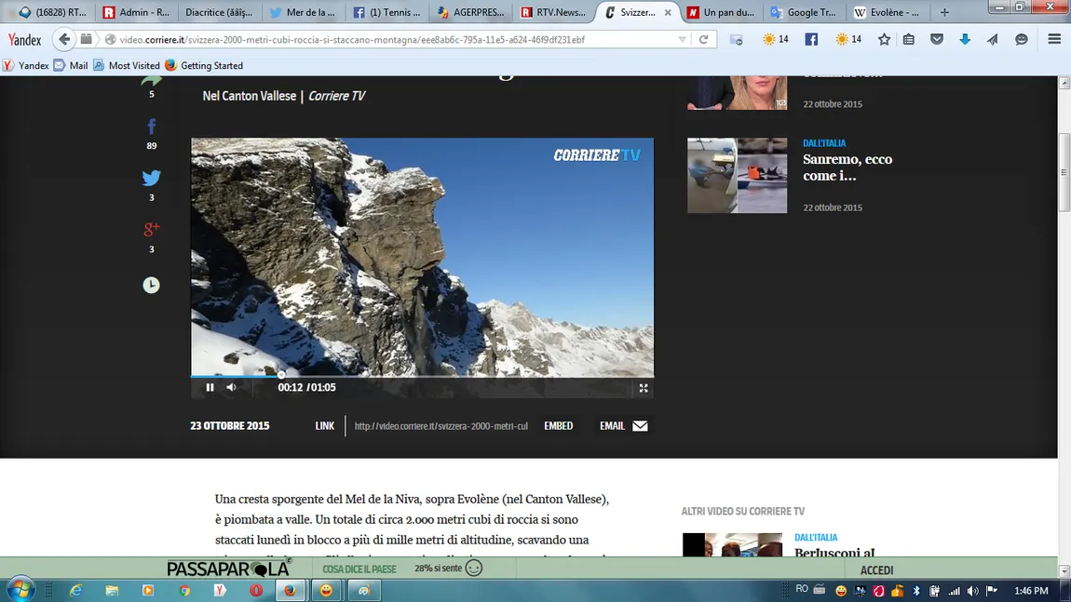
Task: Open the URL history dropdown arrow
Action: pyautogui.click(x=682, y=40)
